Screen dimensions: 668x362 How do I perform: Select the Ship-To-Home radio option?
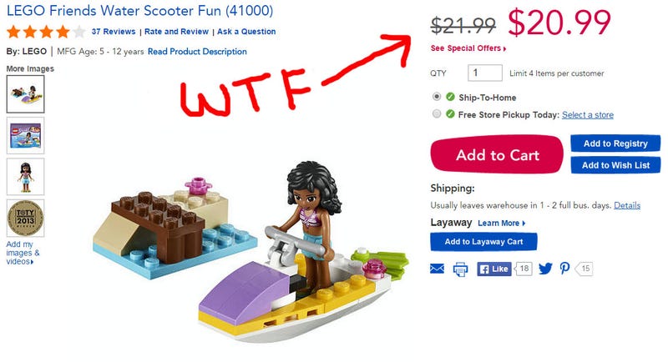click(436, 97)
